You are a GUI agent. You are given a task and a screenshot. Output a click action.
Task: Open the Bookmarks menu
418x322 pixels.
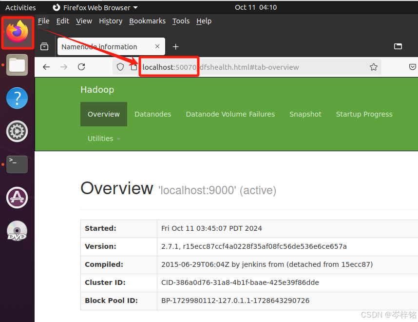[147, 21]
